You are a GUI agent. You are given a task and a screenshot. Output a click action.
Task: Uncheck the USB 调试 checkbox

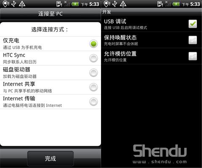[x=193, y=24]
